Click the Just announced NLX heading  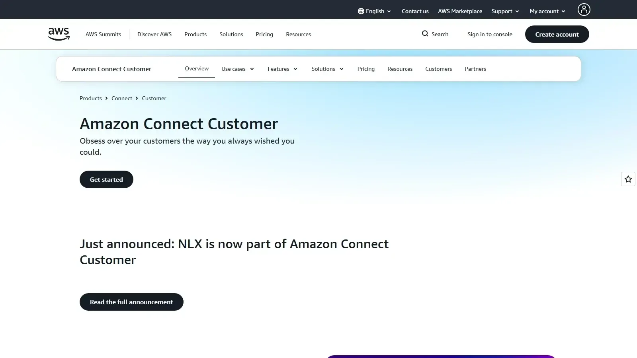(x=234, y=252)
